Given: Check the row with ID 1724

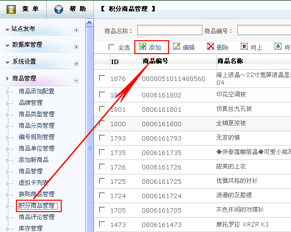Looking at the screenshot, I should 102,195.
